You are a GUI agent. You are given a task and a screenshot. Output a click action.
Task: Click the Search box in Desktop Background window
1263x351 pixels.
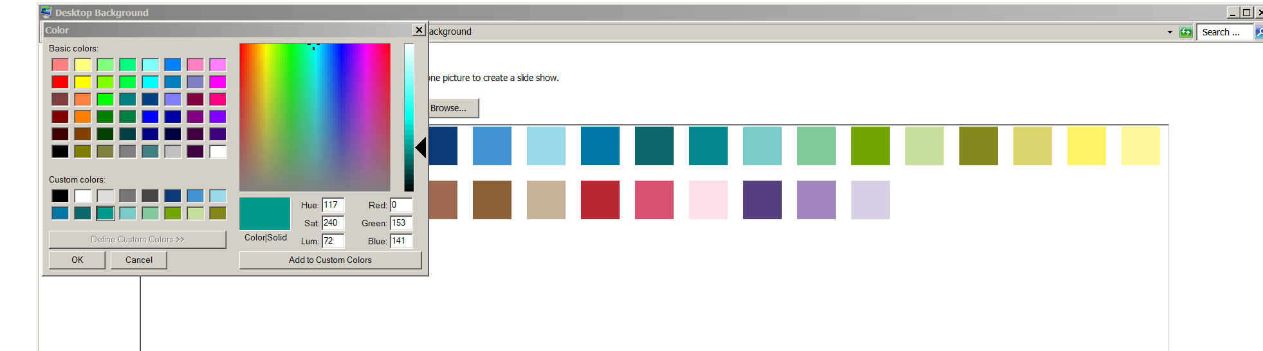pos(1224,32)
